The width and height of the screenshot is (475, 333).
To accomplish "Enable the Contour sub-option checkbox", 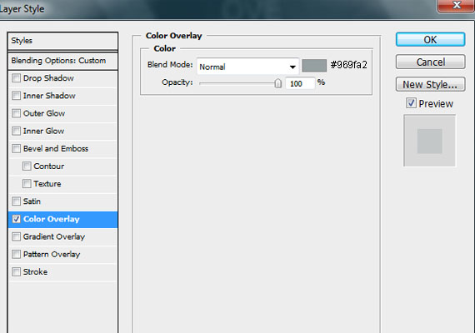I will (x=27, y=166).
